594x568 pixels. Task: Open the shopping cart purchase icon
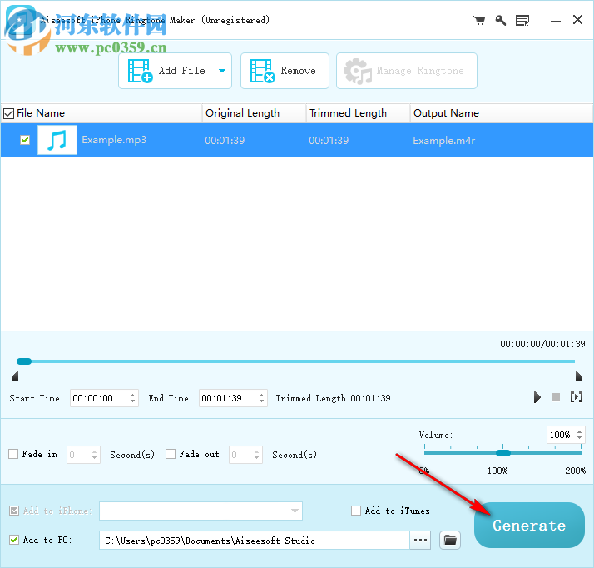pyautogui.click(x=479, y=21)
